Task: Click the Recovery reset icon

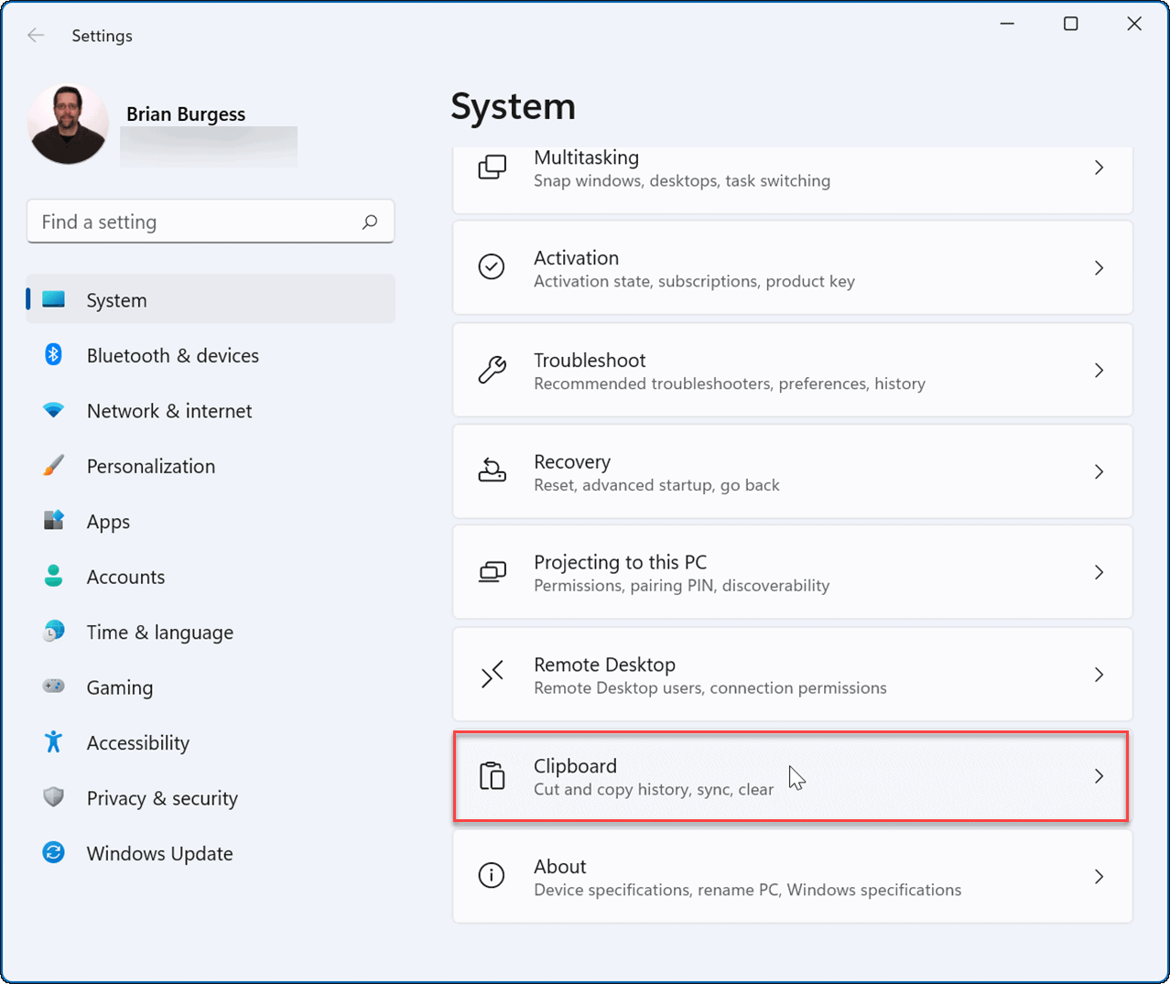Action: (493, 470)
